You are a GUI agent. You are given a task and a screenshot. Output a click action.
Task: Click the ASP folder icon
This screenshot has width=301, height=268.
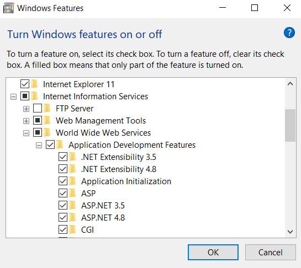(73, 193)
